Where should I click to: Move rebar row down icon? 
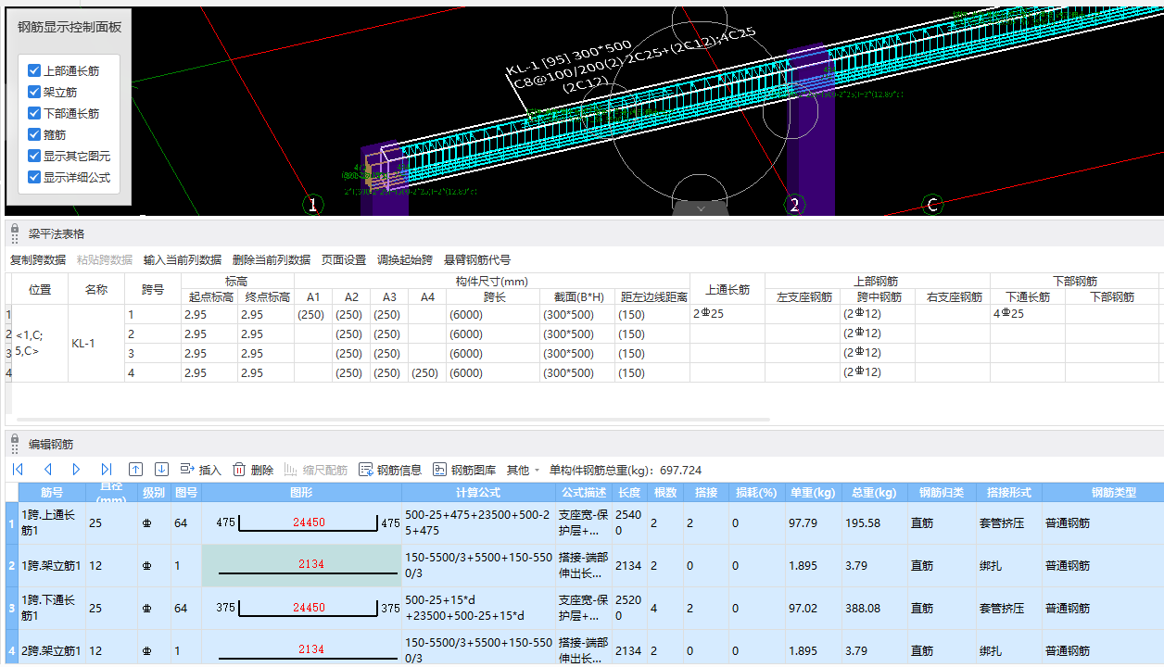(x=161, y=470)
